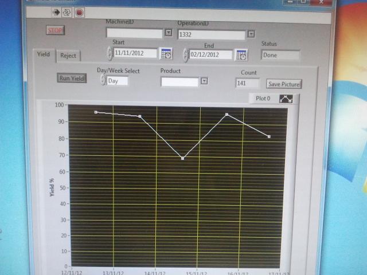Click the last data point near 81 percent
The image size is (367, 275).
pyautogui.click(x=269, y=136)
